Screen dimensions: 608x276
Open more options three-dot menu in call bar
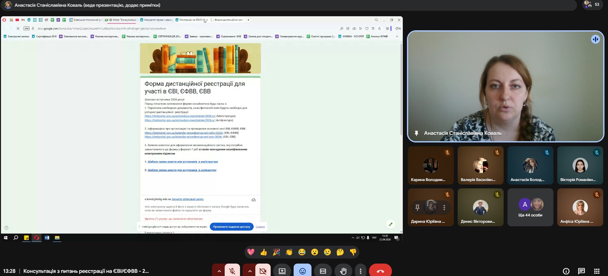click(361, 271)
